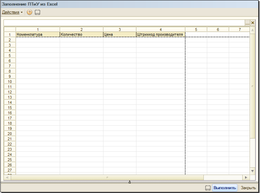Viewport: 260px width, 193px height.
Task: Open file chooser with the ellipsis button
Action: pyautogui.click(x=248, y=23)
